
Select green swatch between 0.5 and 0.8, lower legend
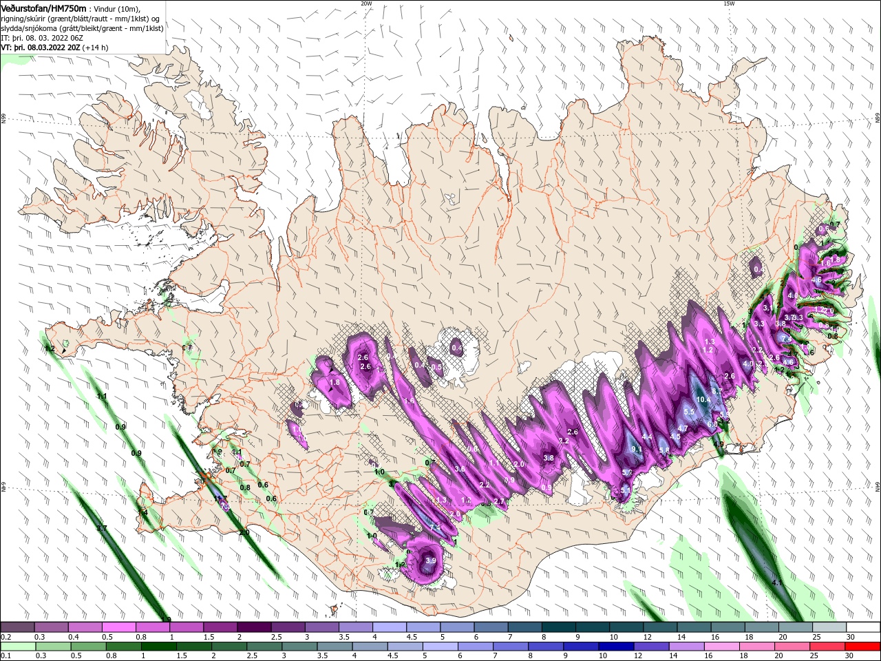coord(88,646)
